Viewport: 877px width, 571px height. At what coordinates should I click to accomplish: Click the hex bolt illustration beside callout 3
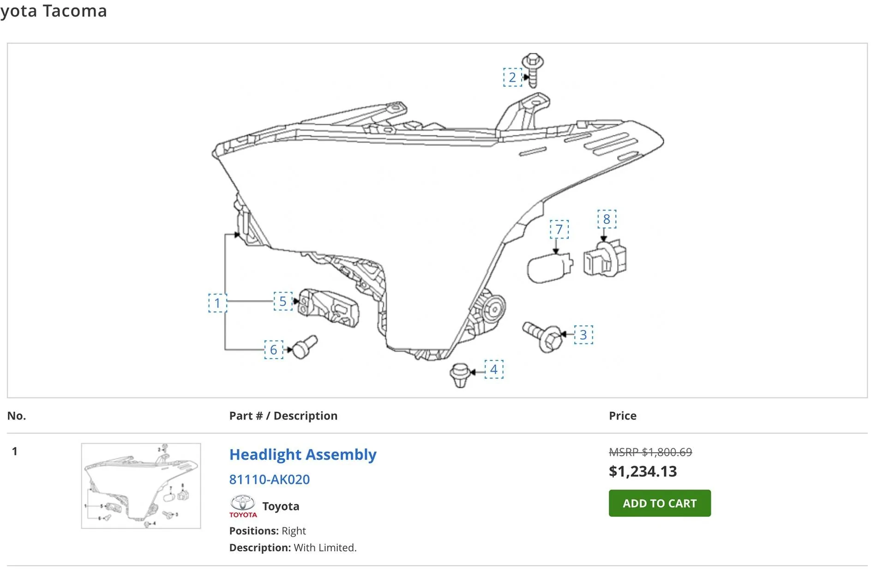click(542, 336)
